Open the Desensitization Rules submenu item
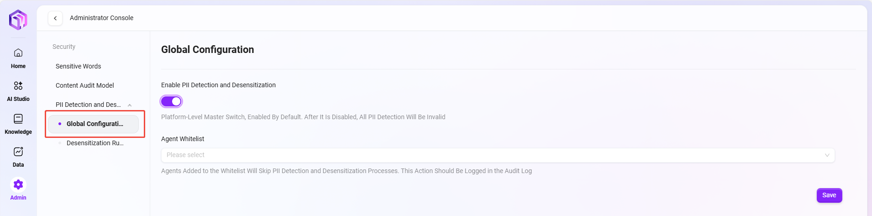 (x=95, y=143)
